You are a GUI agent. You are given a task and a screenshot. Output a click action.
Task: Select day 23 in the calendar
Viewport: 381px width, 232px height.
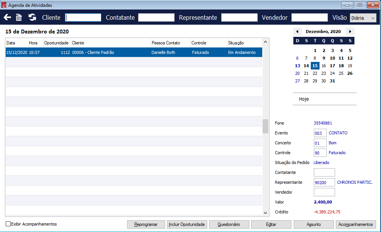pos(324,73)
